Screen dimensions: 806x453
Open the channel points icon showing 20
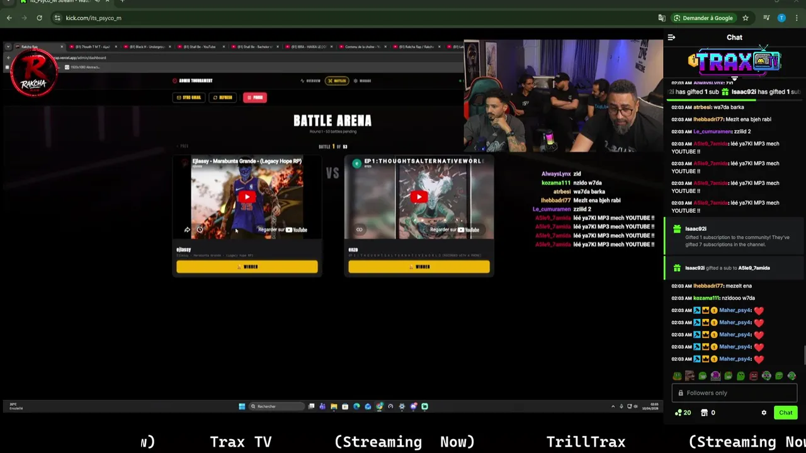pyautogui.click(x=683, y=413)
